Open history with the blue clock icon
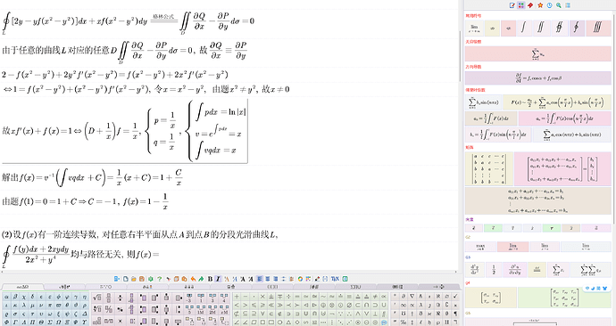This screenshot has height=326, width=616. click(x=549, y=5)
